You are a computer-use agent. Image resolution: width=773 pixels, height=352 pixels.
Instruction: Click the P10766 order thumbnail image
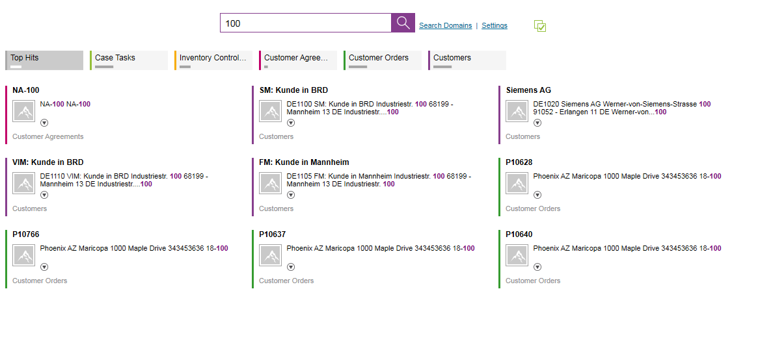(24, 255)
